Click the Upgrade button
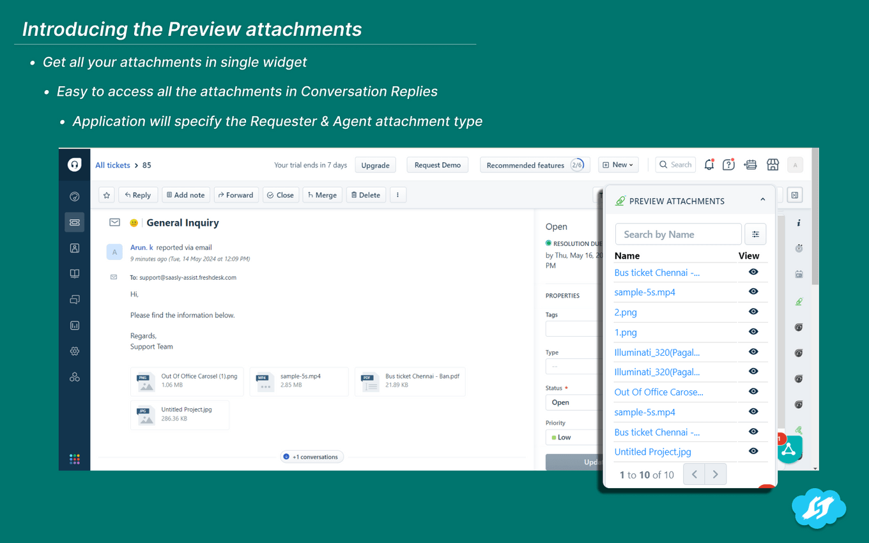 point(375,164)
